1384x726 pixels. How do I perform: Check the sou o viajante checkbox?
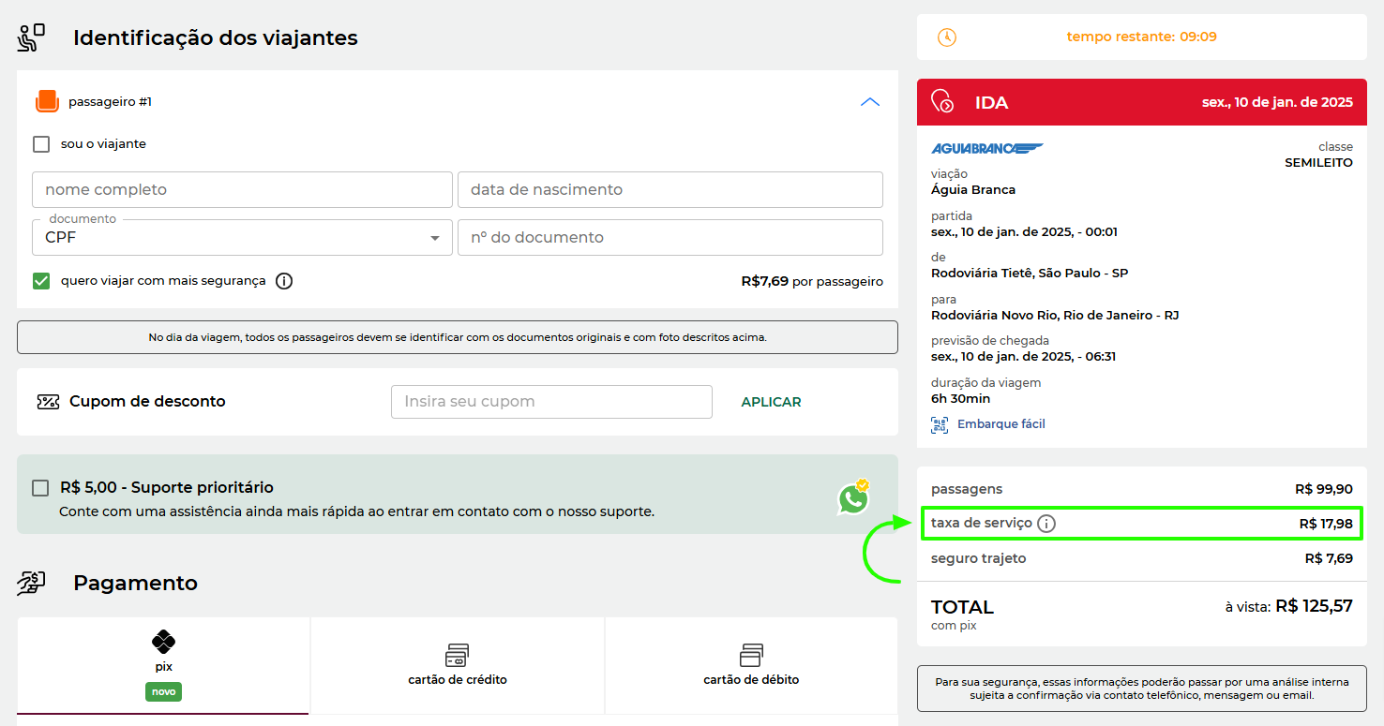[x=40, y=143]
